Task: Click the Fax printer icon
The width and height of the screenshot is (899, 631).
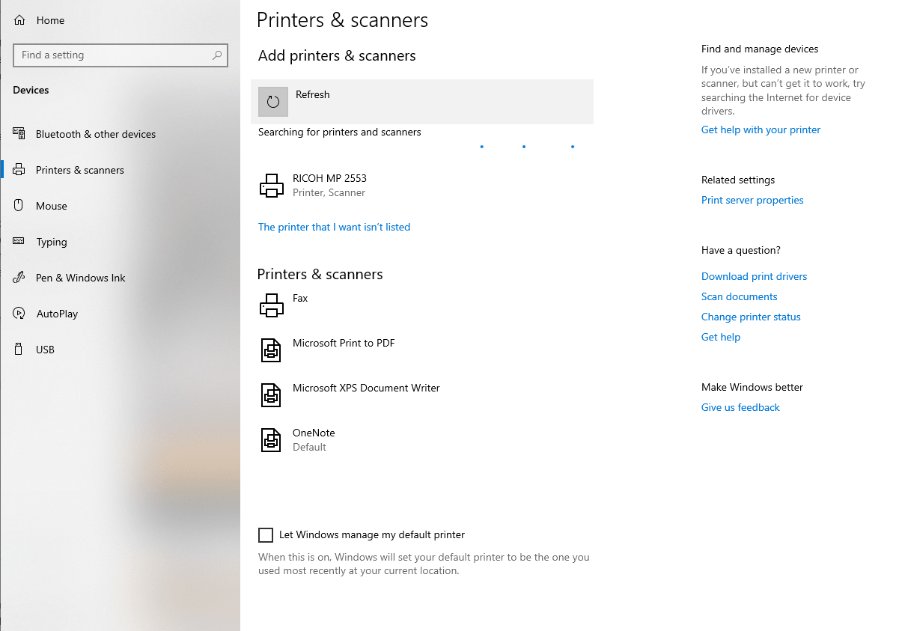Action: (271, 305)
